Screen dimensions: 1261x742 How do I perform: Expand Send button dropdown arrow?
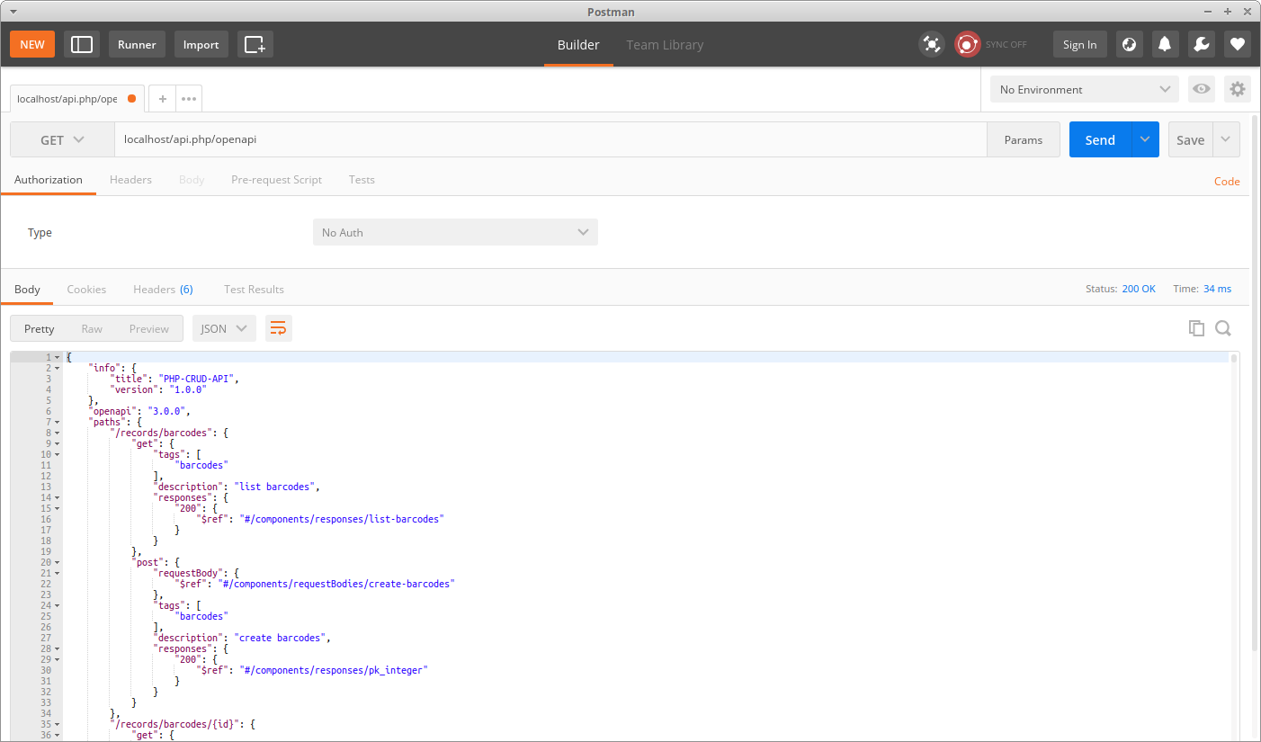(1145, 139)
